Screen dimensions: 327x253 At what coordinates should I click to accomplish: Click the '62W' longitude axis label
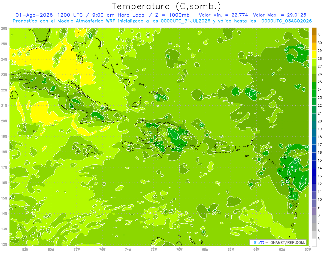coord(282,249)
